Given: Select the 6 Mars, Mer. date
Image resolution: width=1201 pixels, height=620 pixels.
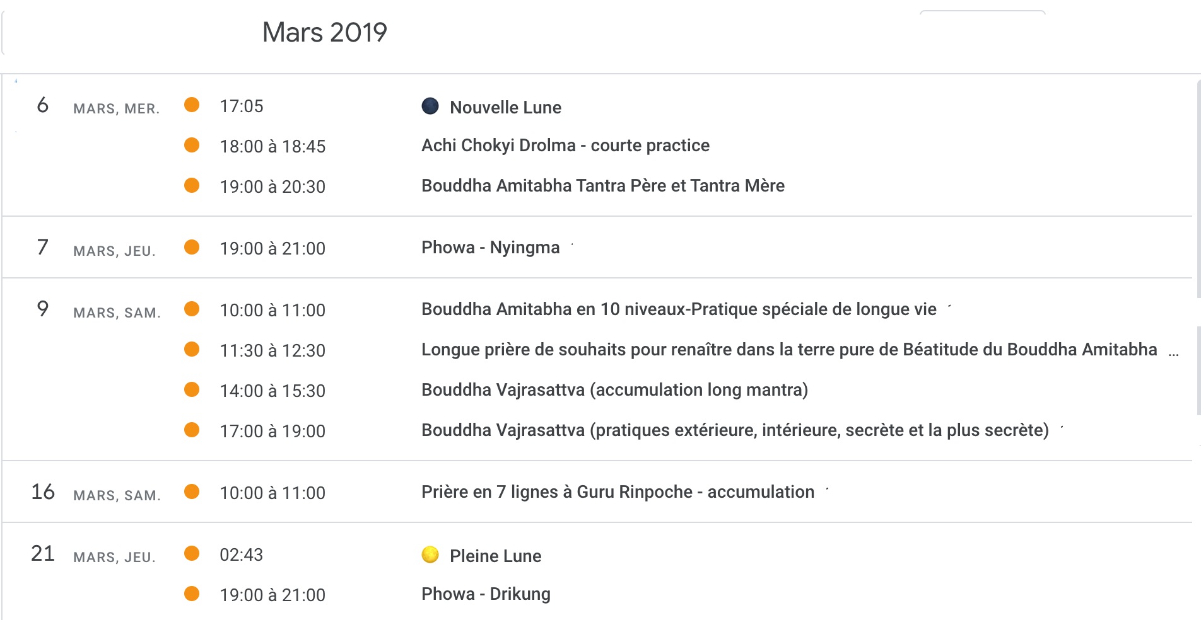Looking at the screenshot, I should point(43,105).
